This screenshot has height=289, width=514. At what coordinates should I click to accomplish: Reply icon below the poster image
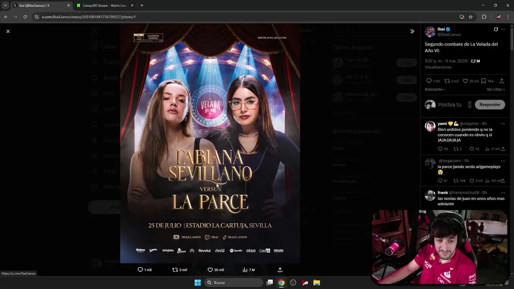[x=140, y=270]
